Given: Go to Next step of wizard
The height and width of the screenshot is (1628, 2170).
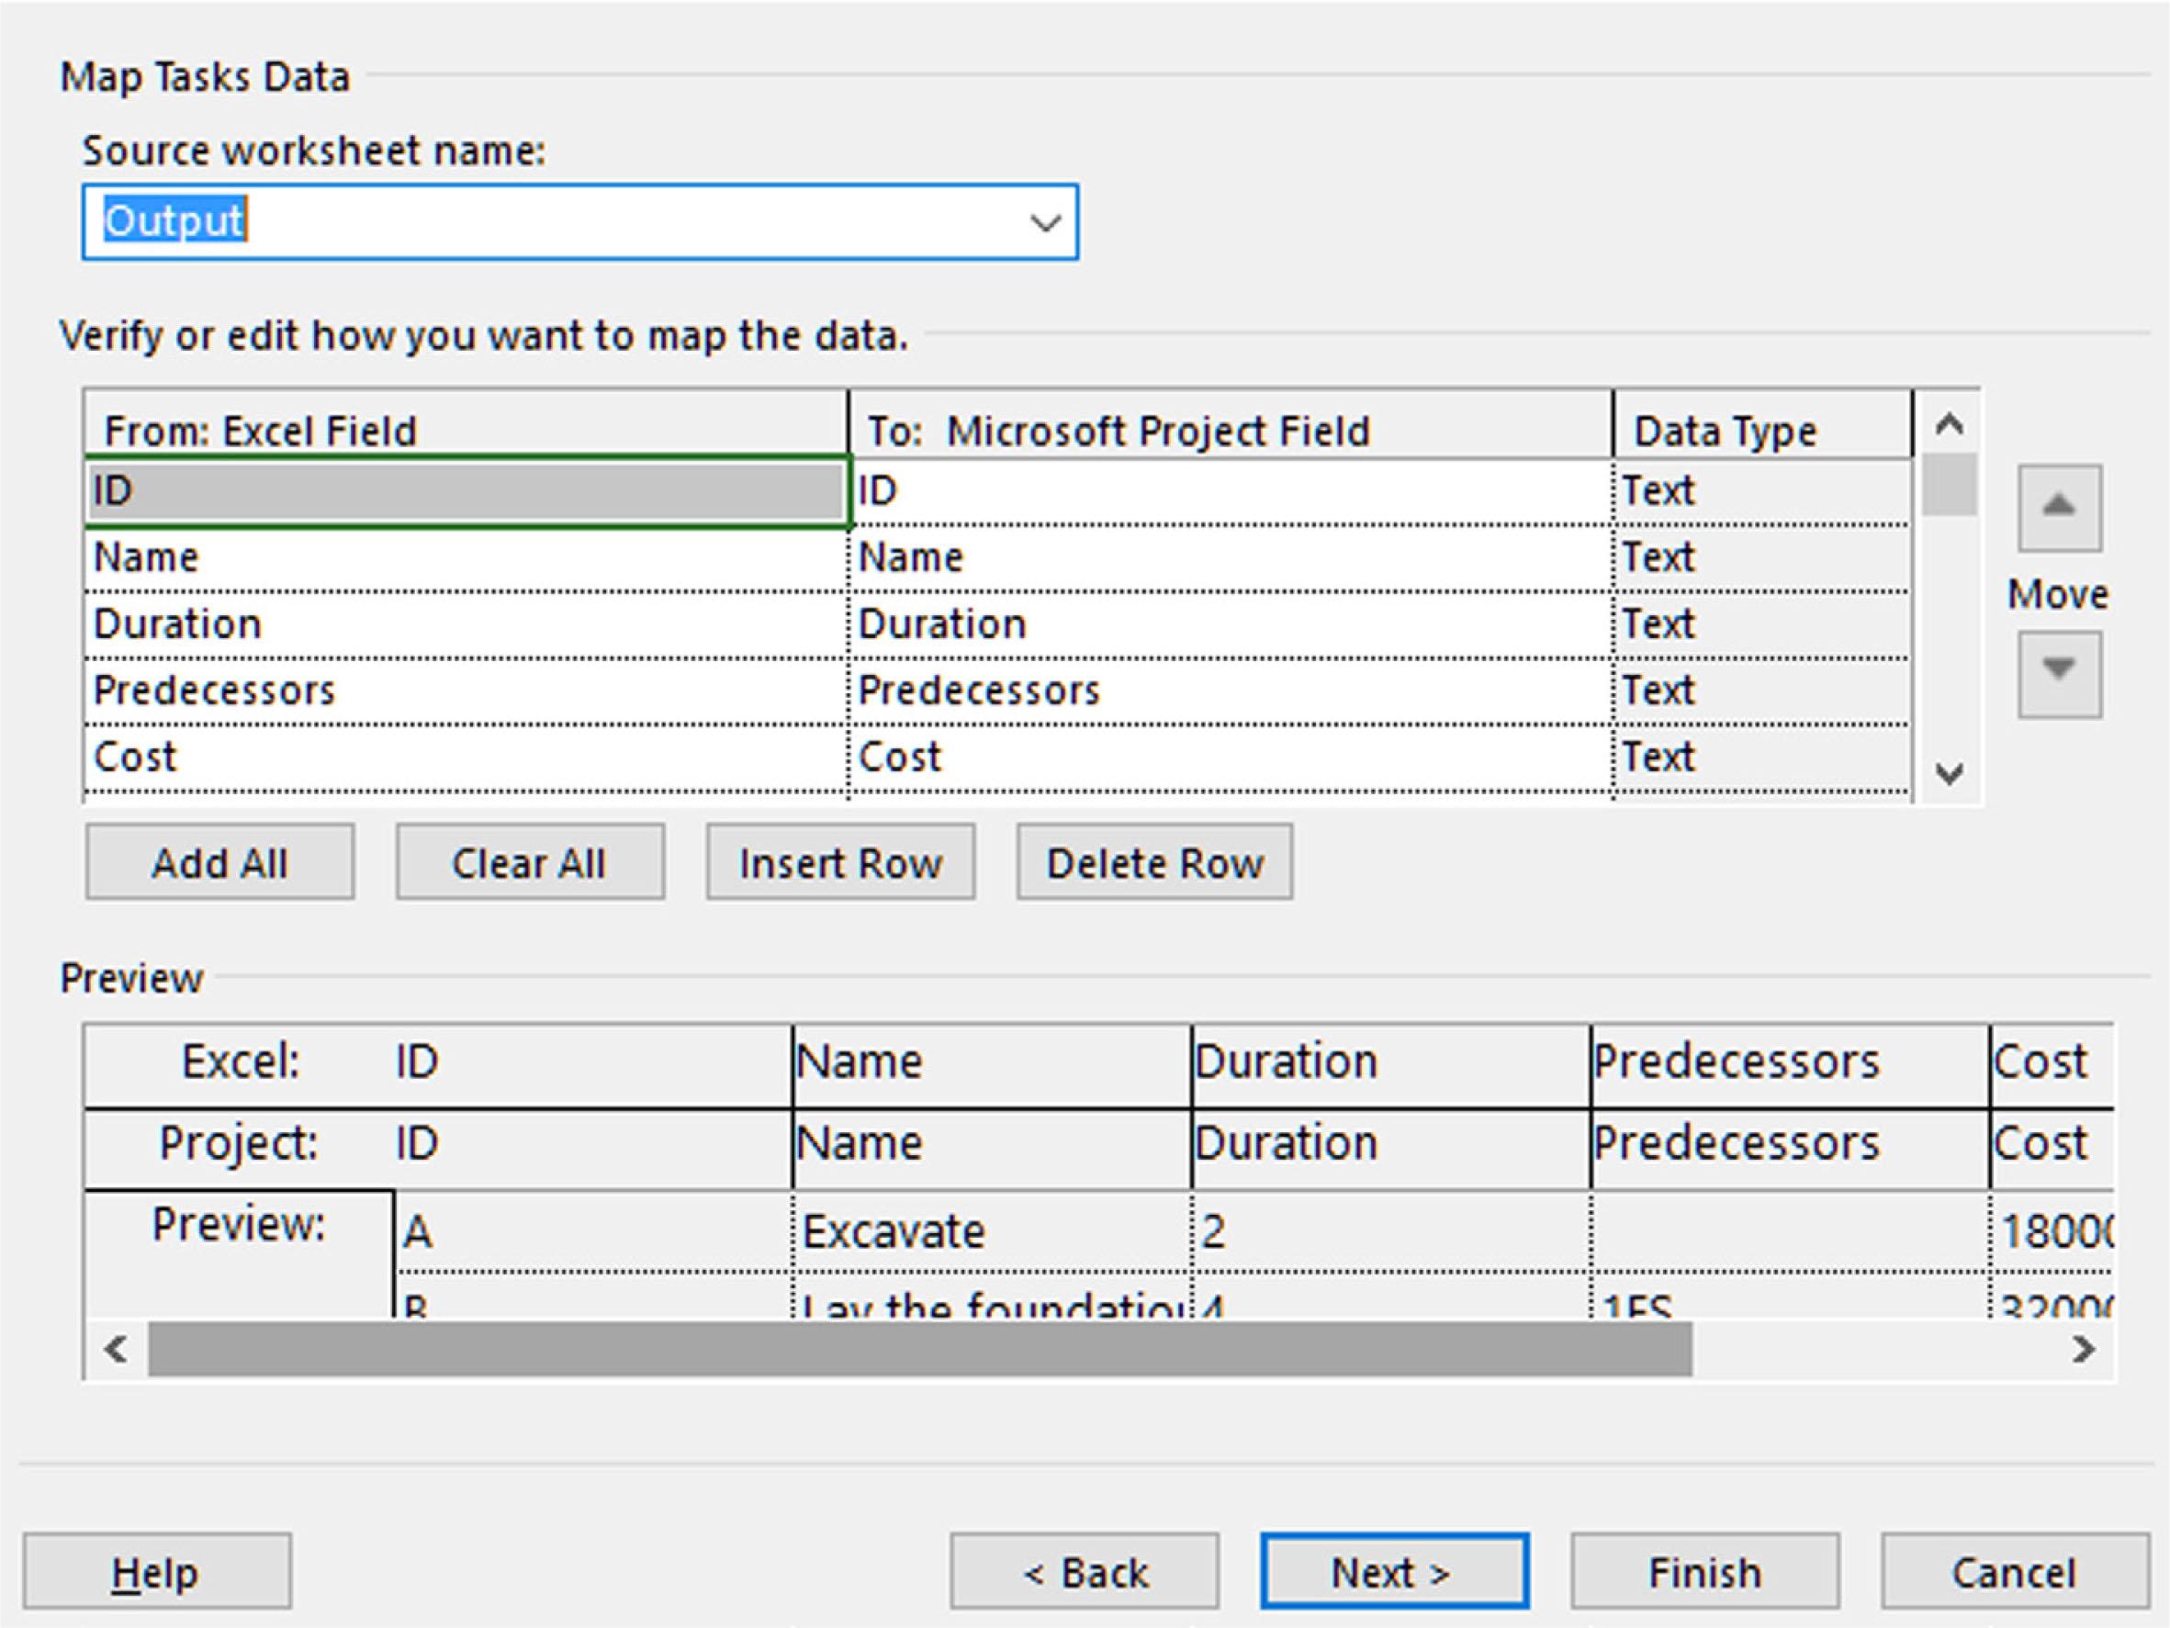Looking at the screenshot, I should (x=1393, y=1572).
